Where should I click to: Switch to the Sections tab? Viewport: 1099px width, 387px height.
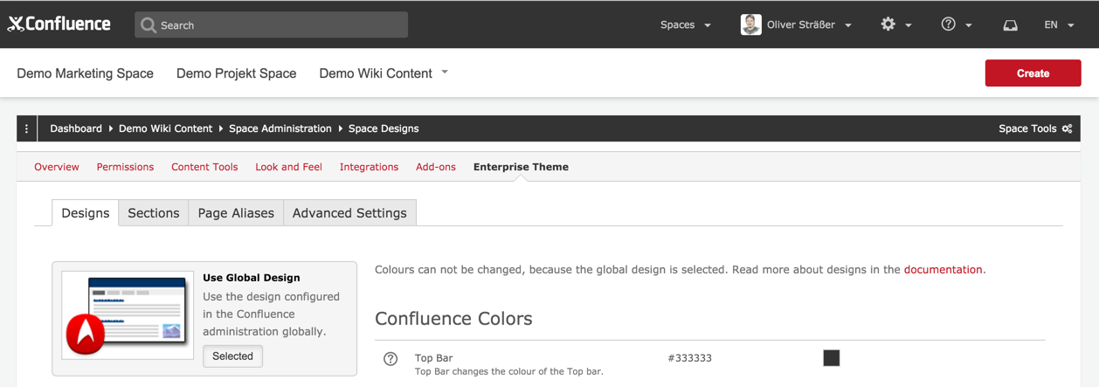click(154, 212)
